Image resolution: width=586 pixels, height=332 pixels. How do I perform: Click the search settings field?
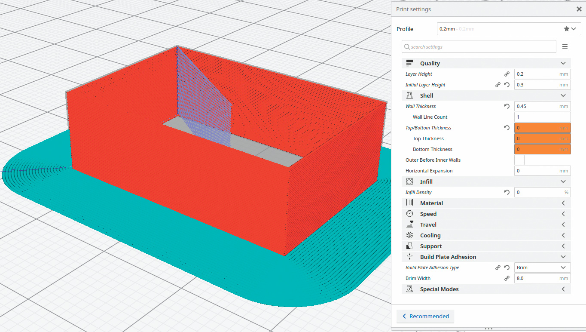479,46
